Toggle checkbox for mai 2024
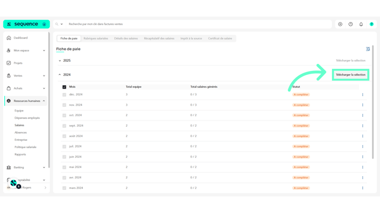The width and height of the screenshot is (380, 213). [x=64, y=167]
